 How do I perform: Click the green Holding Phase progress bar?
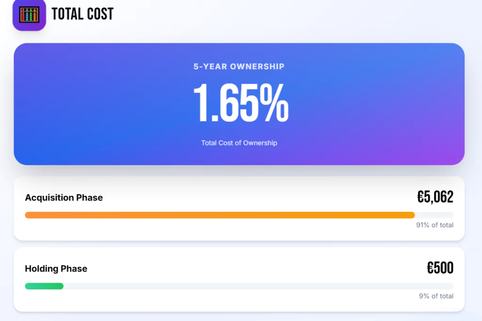(x=44, y=286)
